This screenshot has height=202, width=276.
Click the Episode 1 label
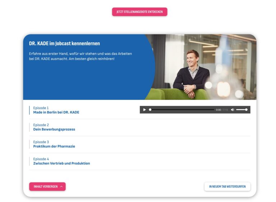pos(41,108)
